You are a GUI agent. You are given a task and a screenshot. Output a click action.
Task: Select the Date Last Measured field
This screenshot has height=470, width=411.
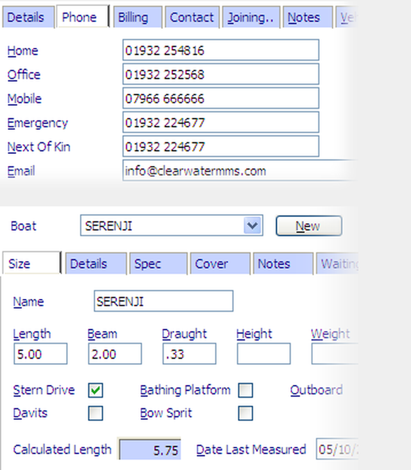[x=335, y=449]
